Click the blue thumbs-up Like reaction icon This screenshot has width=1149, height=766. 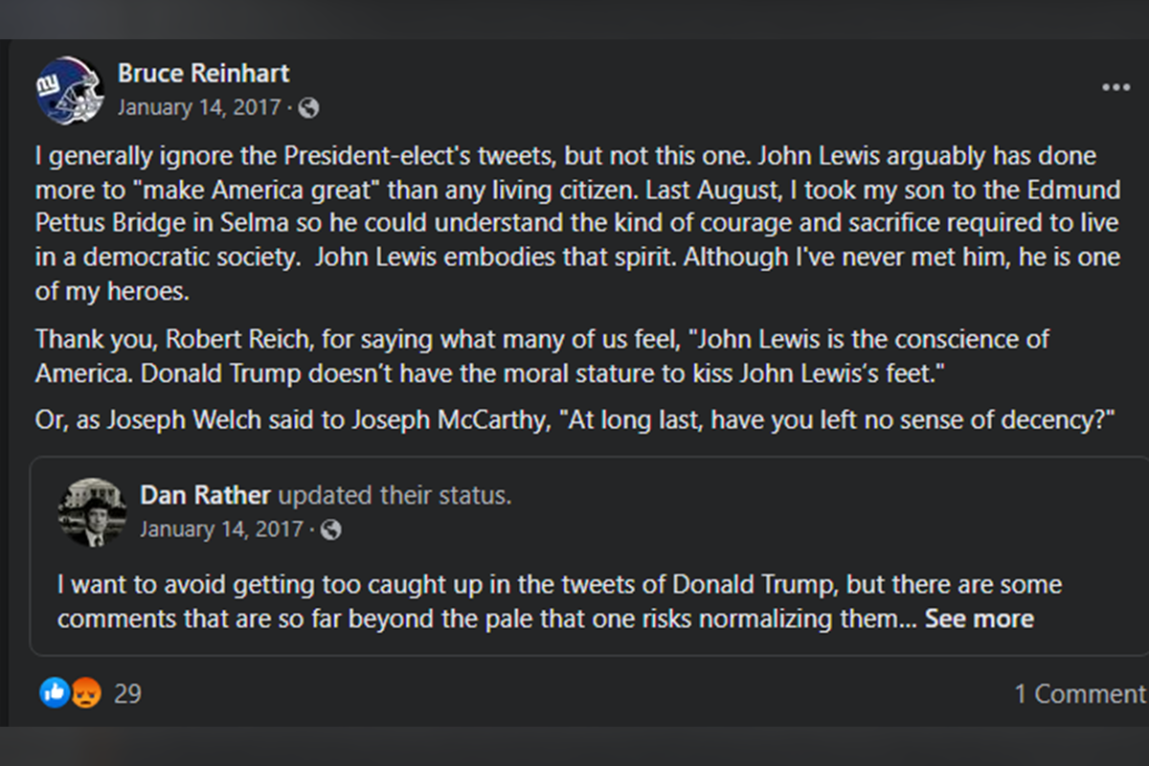coord(55,692)
